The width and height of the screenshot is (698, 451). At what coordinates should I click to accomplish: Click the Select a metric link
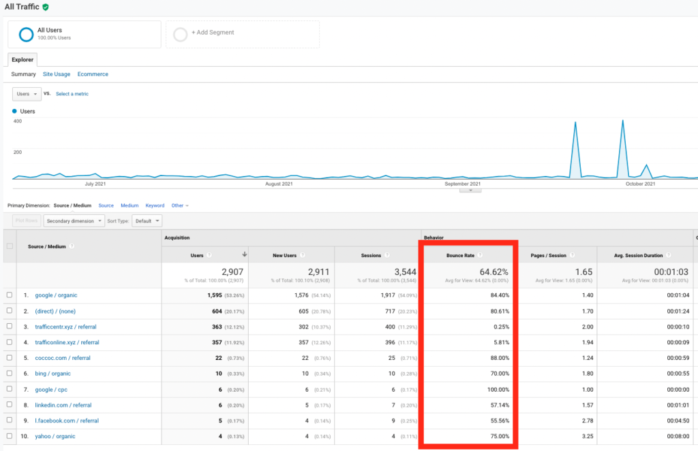click(72, 94)
